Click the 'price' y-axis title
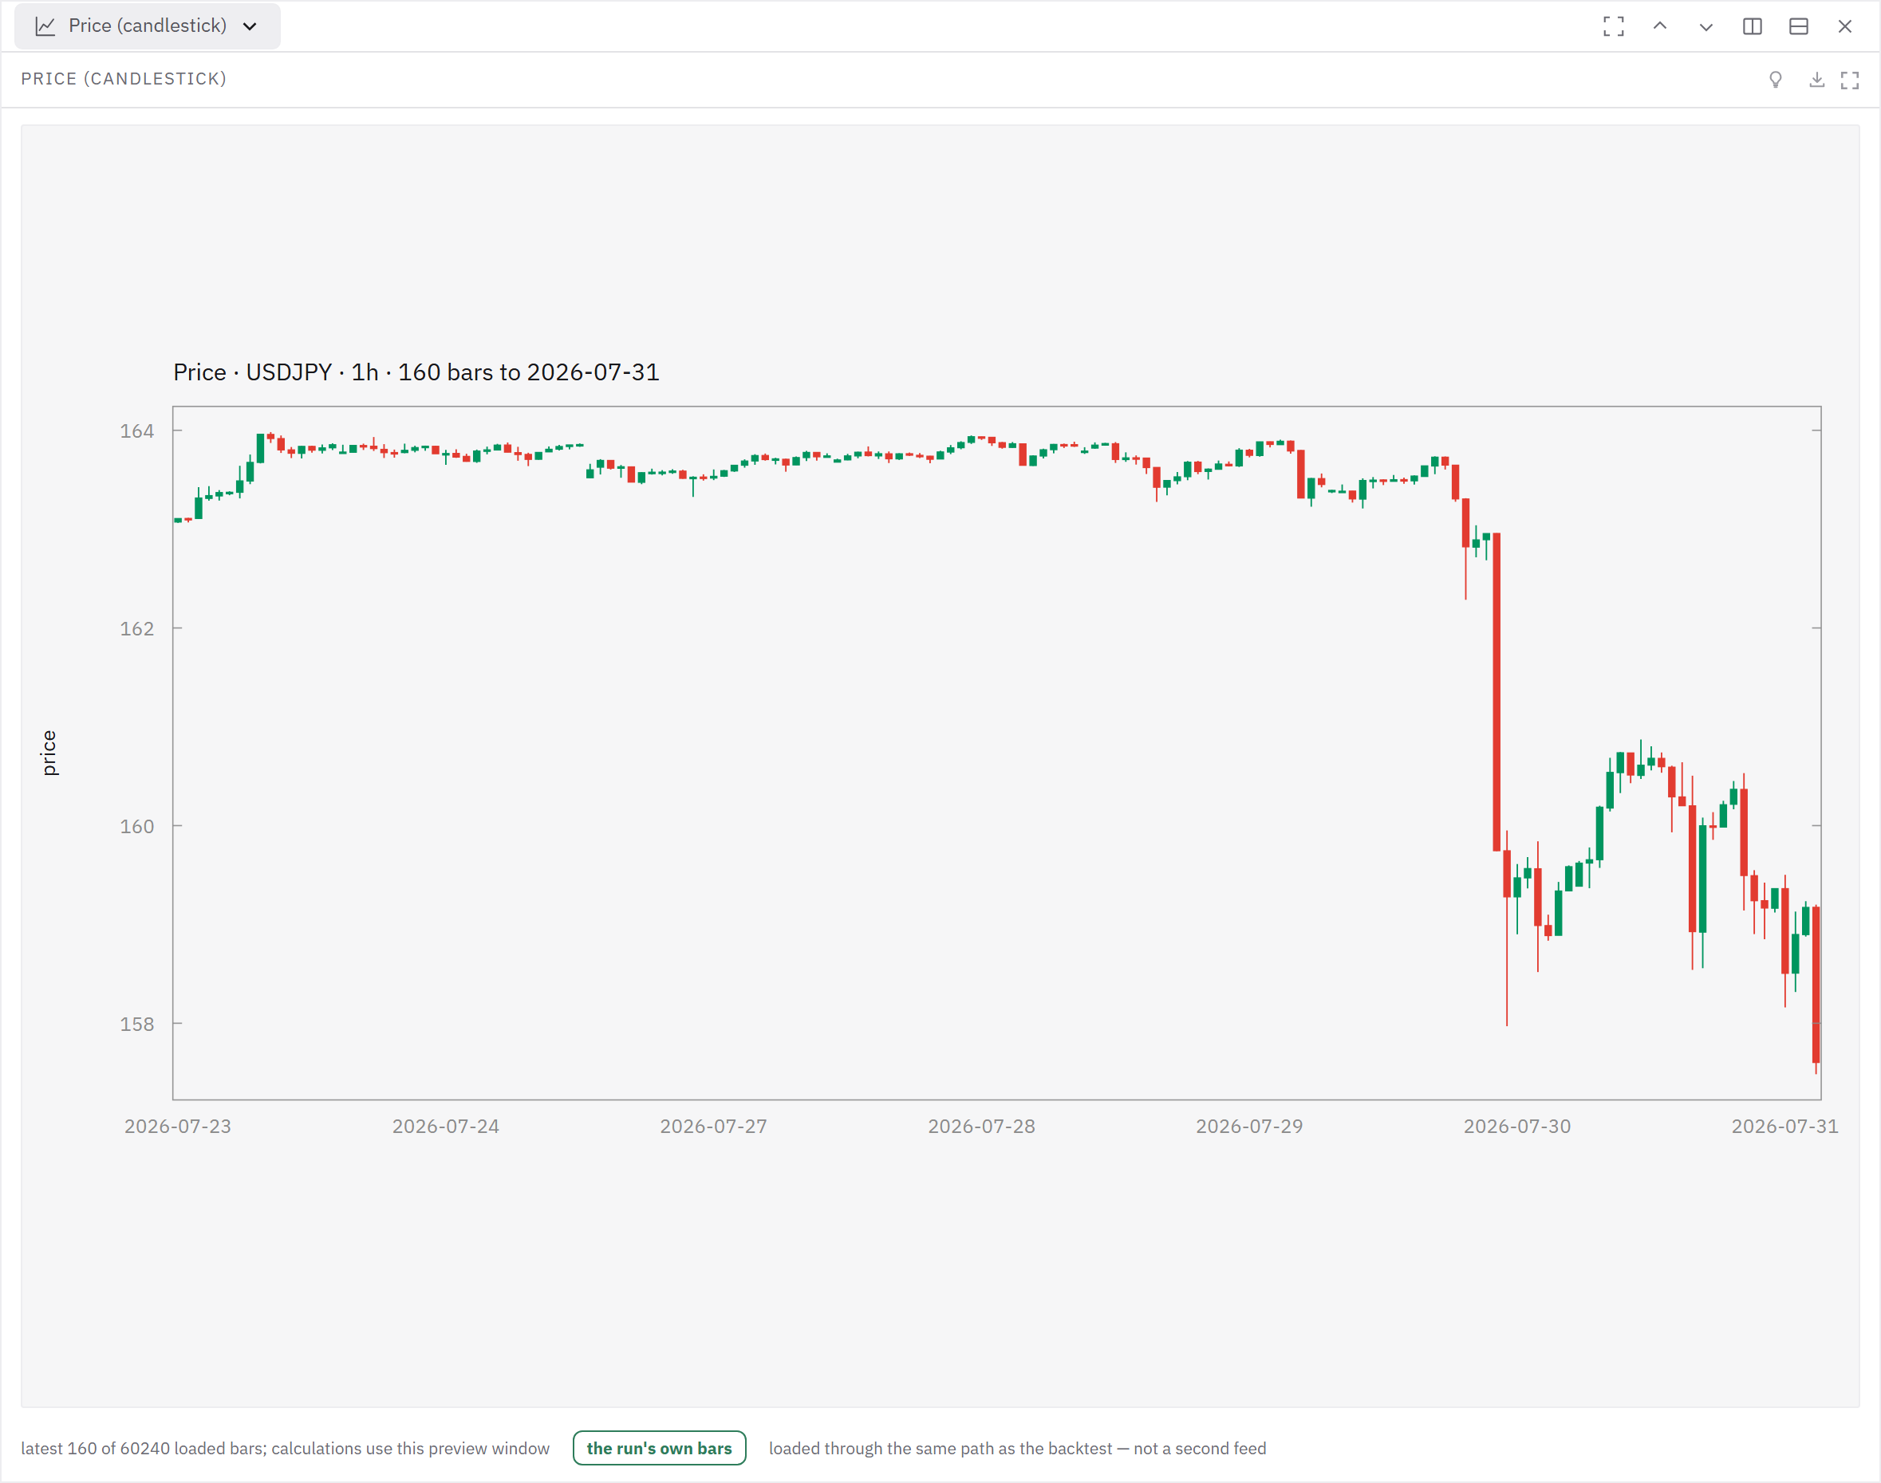Screen dimensions: 1881x1483 [49, 753]
